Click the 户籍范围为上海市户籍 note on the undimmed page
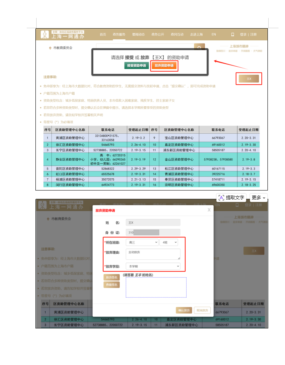 pyautogui.click(x=59, y=93)
